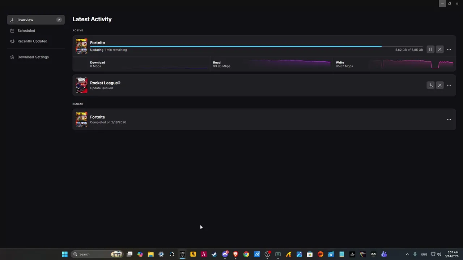Click the ENG language indicator
Viewport: 463px width, 260px height.
click(x=424, y=254)
